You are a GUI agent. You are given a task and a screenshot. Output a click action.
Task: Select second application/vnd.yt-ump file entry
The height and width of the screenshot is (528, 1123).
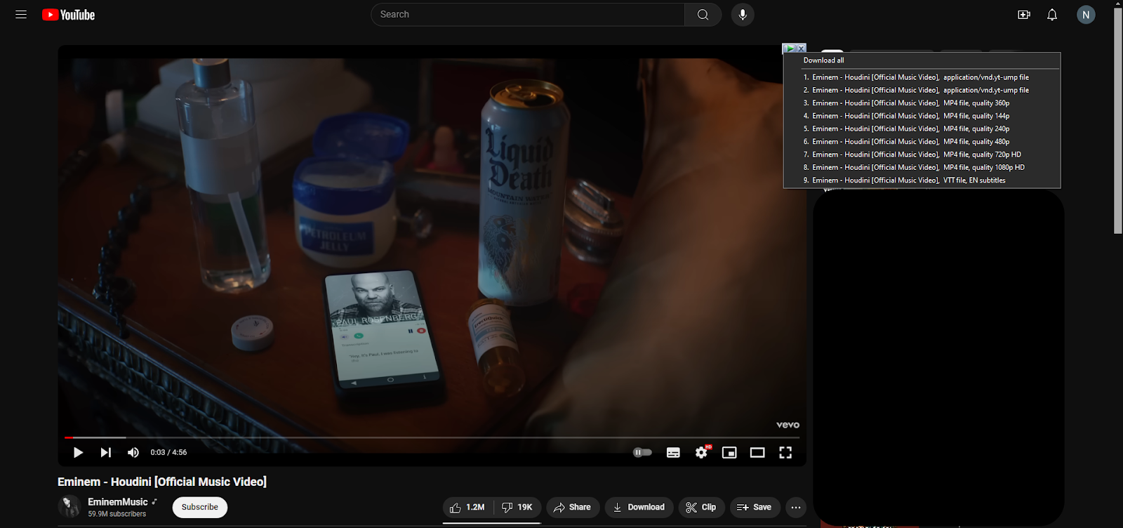tap(922, 90)
